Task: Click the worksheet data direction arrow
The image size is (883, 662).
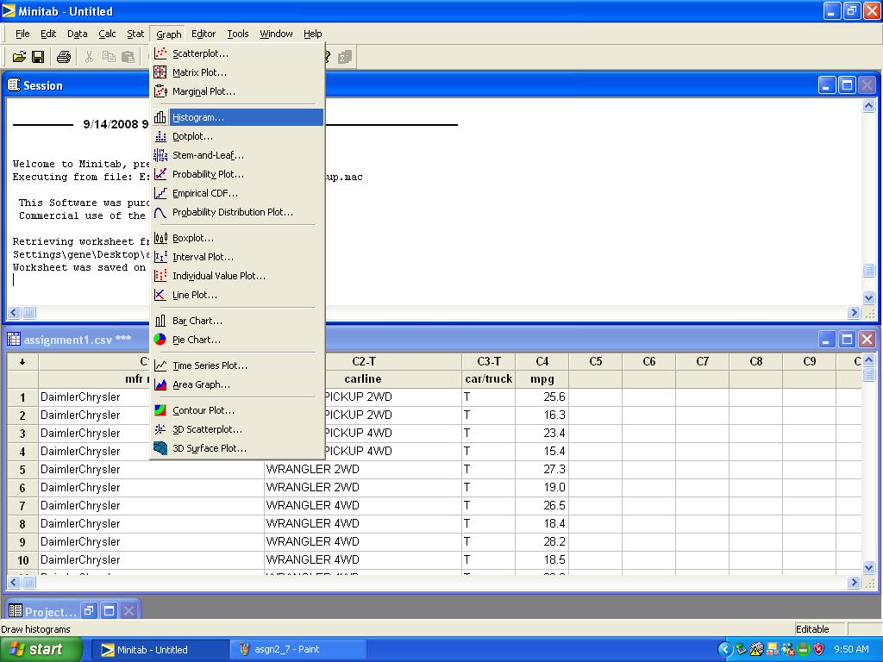Action: point(22,361)
